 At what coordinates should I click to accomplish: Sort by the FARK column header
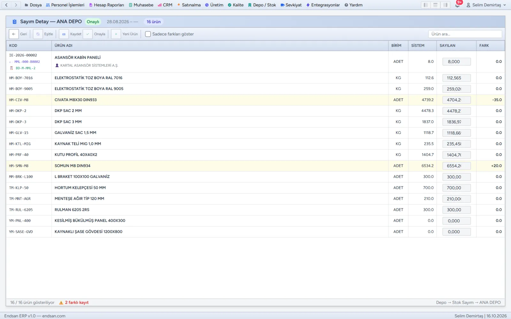pyautogui.click(x=484, y=46)
